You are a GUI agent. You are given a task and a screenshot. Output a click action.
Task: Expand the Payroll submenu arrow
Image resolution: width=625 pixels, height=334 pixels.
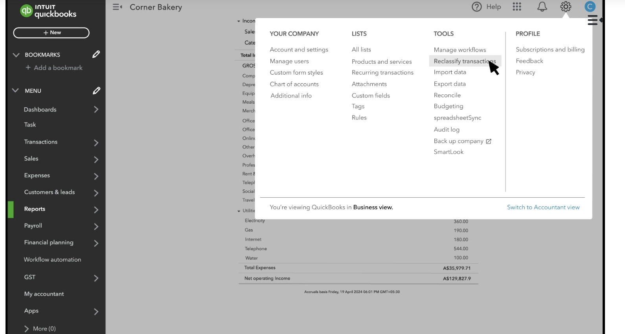tap(96, 226)
